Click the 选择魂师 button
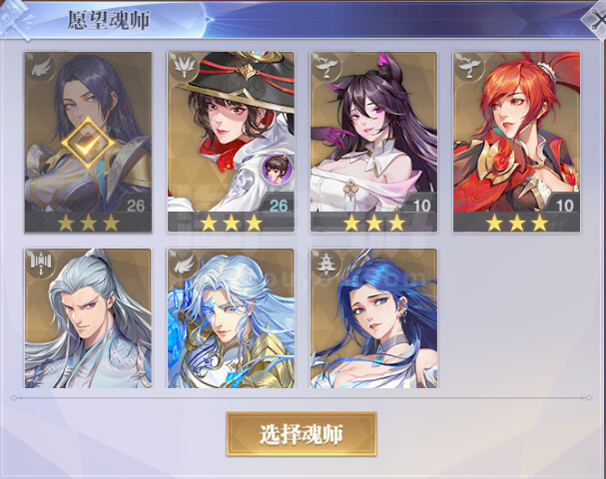 click(x=302, y=434)
